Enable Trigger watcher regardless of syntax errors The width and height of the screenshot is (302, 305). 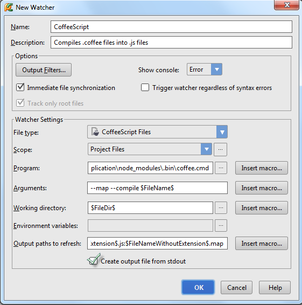click(x=145, y=87)
